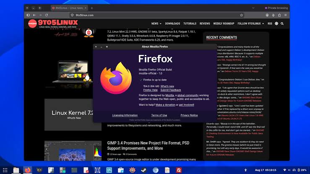Open the network wifi tray icon
Image resolution: width=310 pixels, height=174 pixels.
point(285,170)
